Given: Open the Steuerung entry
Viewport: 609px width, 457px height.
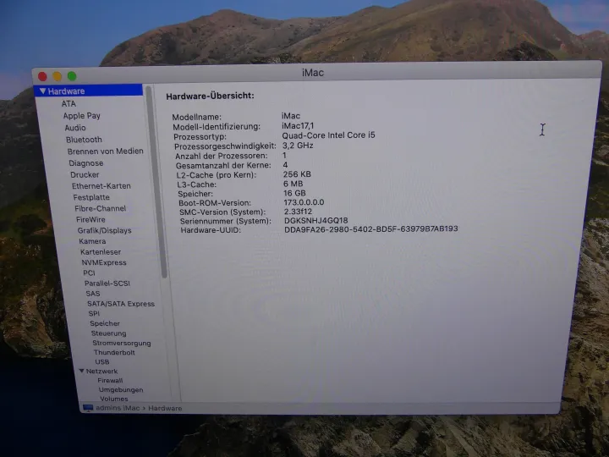Looking at the screenshot, I should pos(109,333).
